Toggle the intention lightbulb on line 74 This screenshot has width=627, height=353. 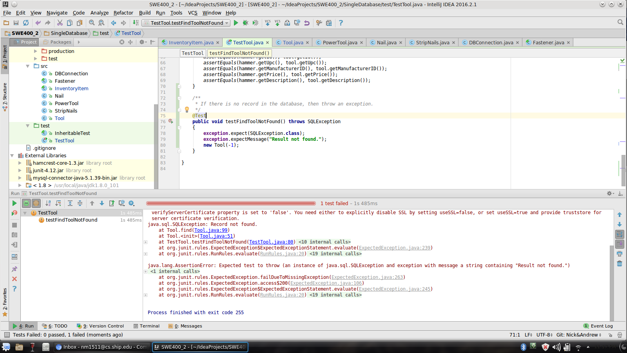coord(187,109)
